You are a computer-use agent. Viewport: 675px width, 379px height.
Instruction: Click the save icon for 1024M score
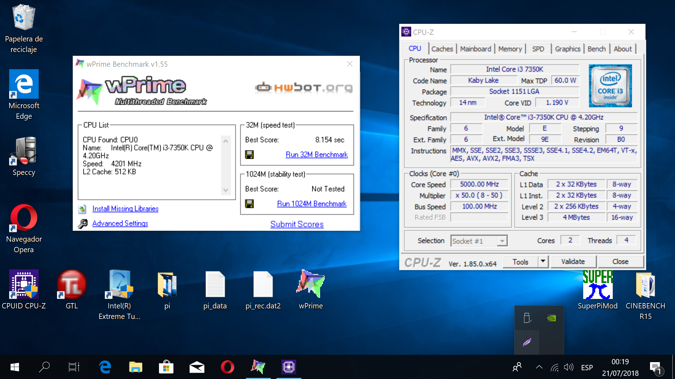pos(249,204)
